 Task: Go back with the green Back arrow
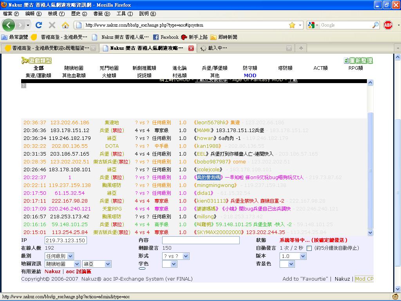9,25
